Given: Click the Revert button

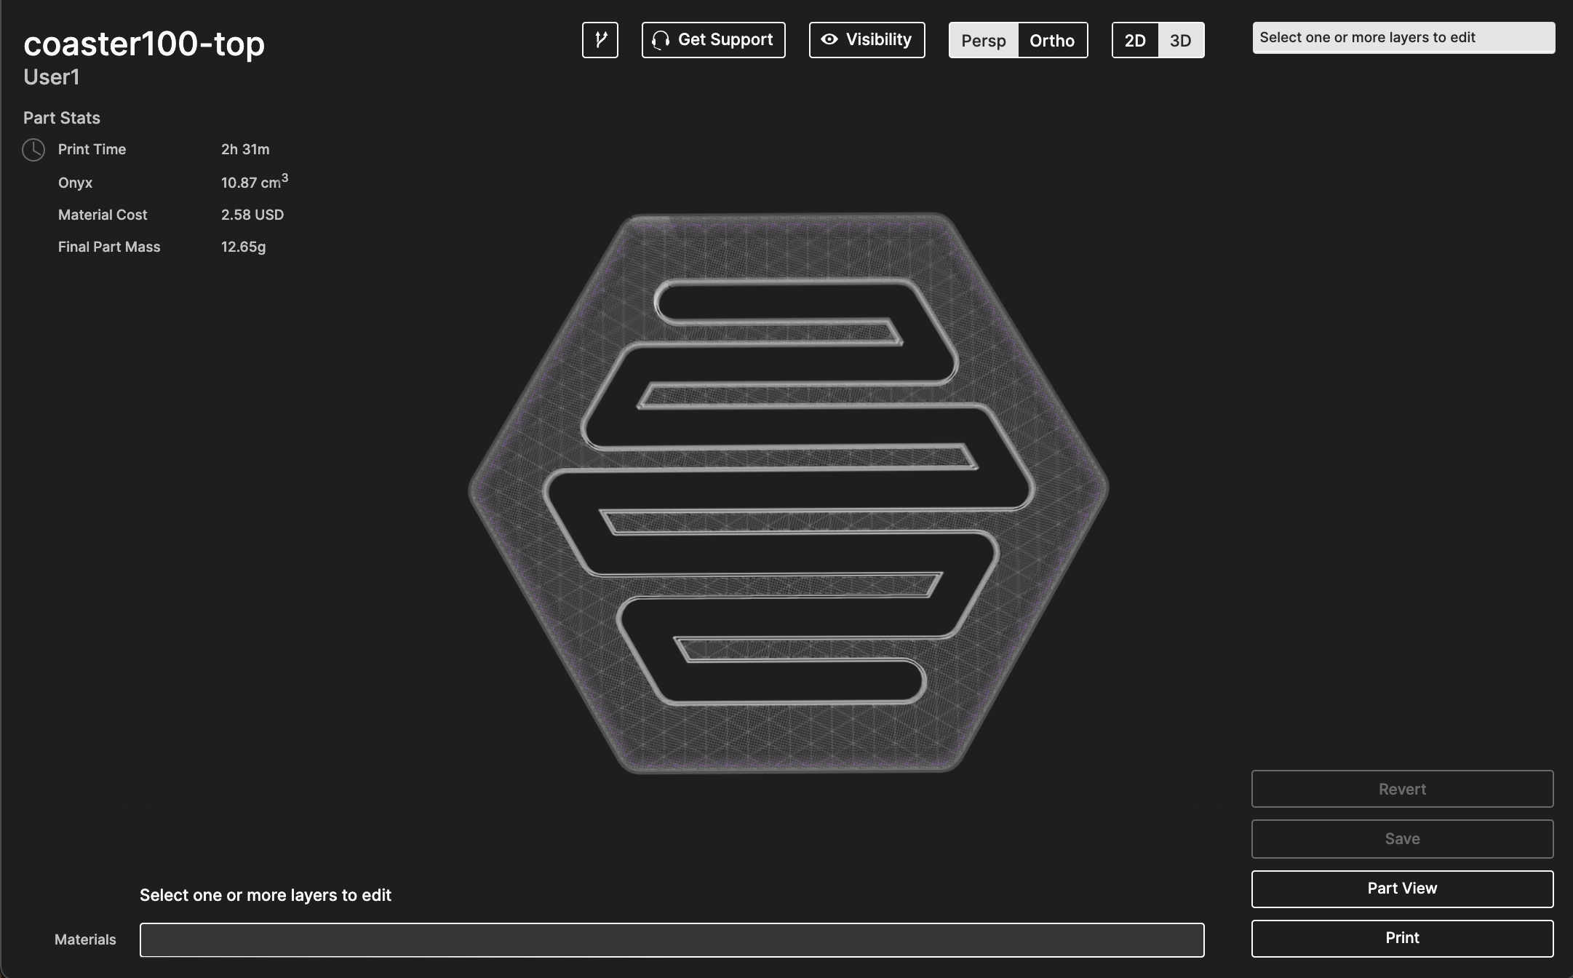Looking at the screenshot, I should [1401, 790].
